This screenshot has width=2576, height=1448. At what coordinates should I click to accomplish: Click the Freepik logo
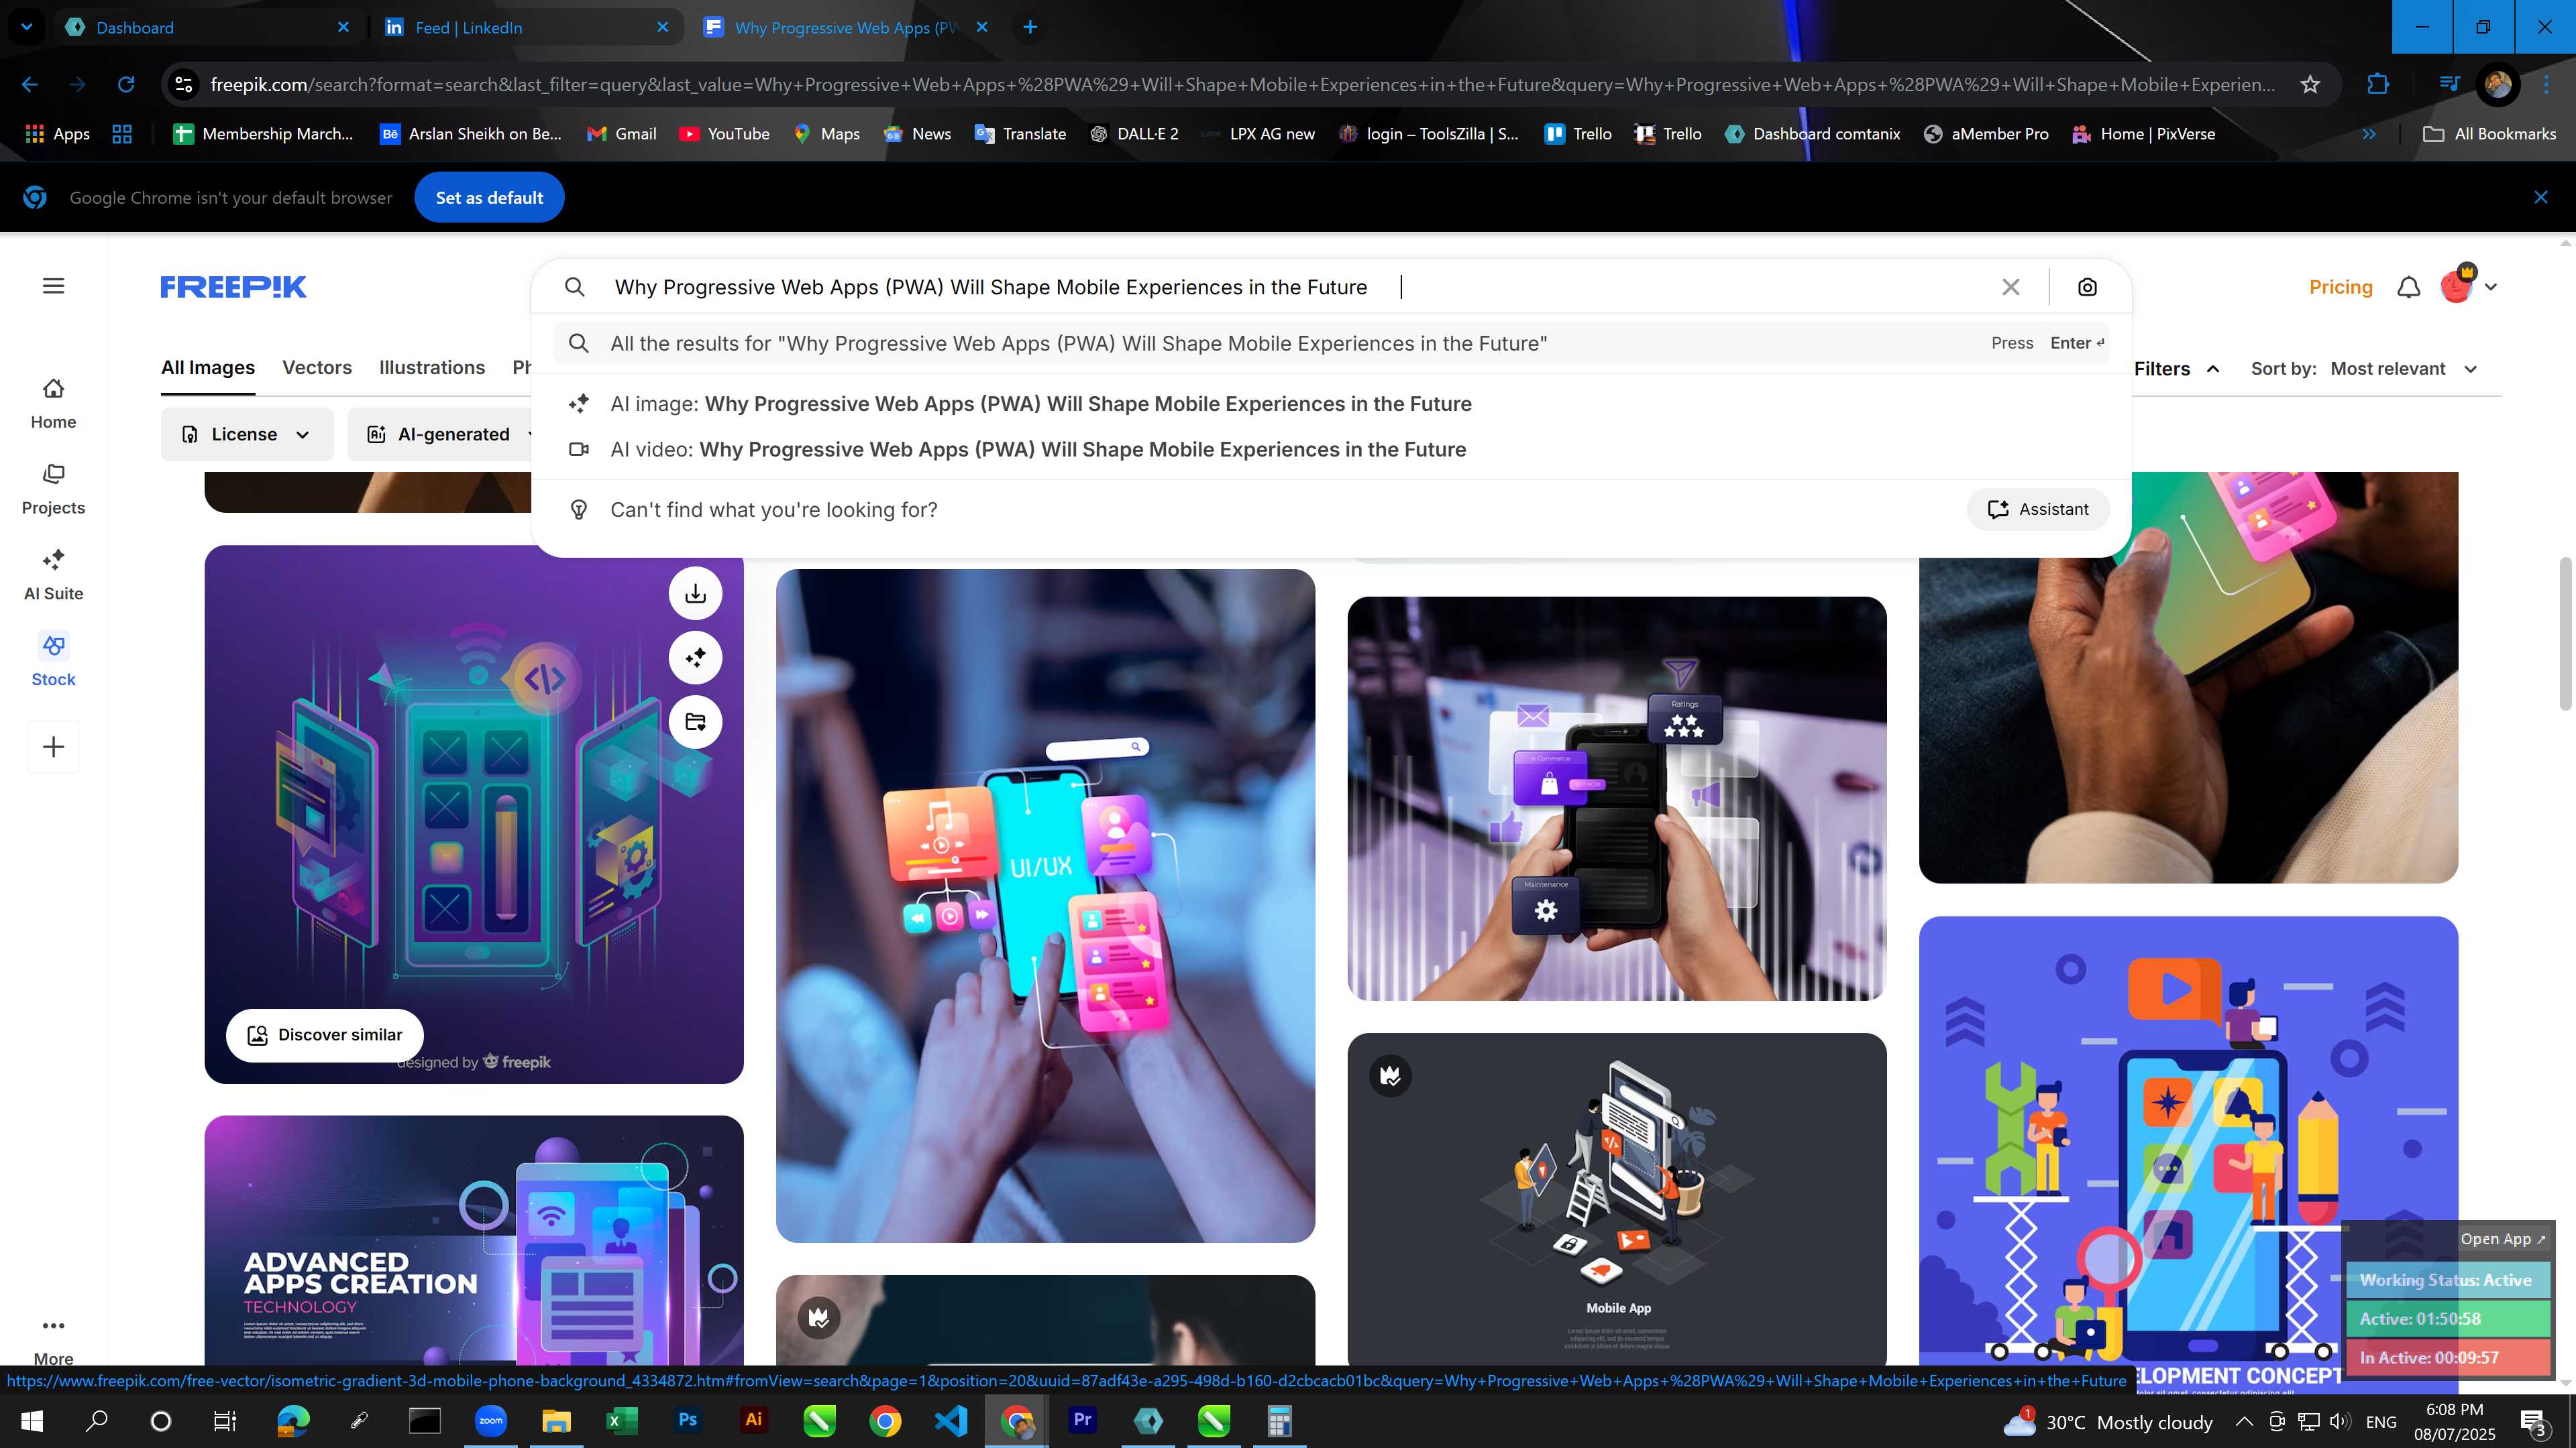pos(233,287)
